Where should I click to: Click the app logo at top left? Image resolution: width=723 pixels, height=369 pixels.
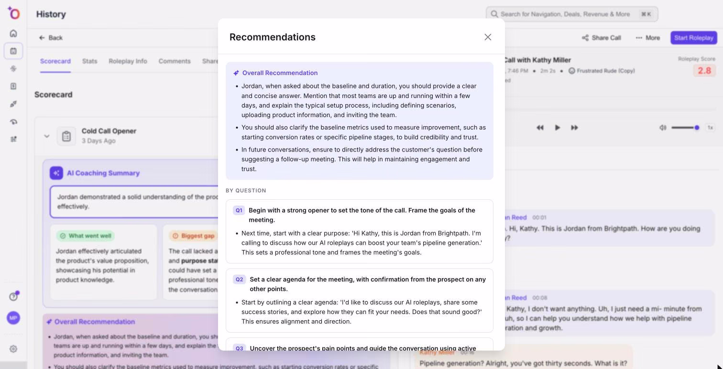pos(13,13)
